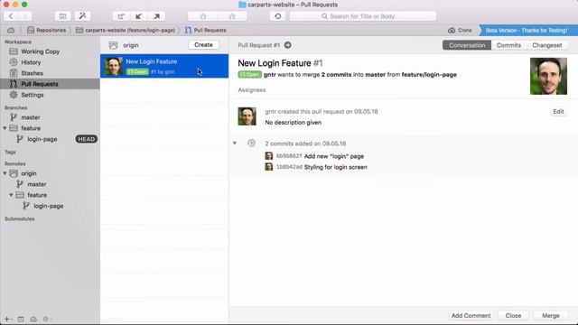Click the Close pull request button
578x325 pixels.
click(x=513, y=315)
